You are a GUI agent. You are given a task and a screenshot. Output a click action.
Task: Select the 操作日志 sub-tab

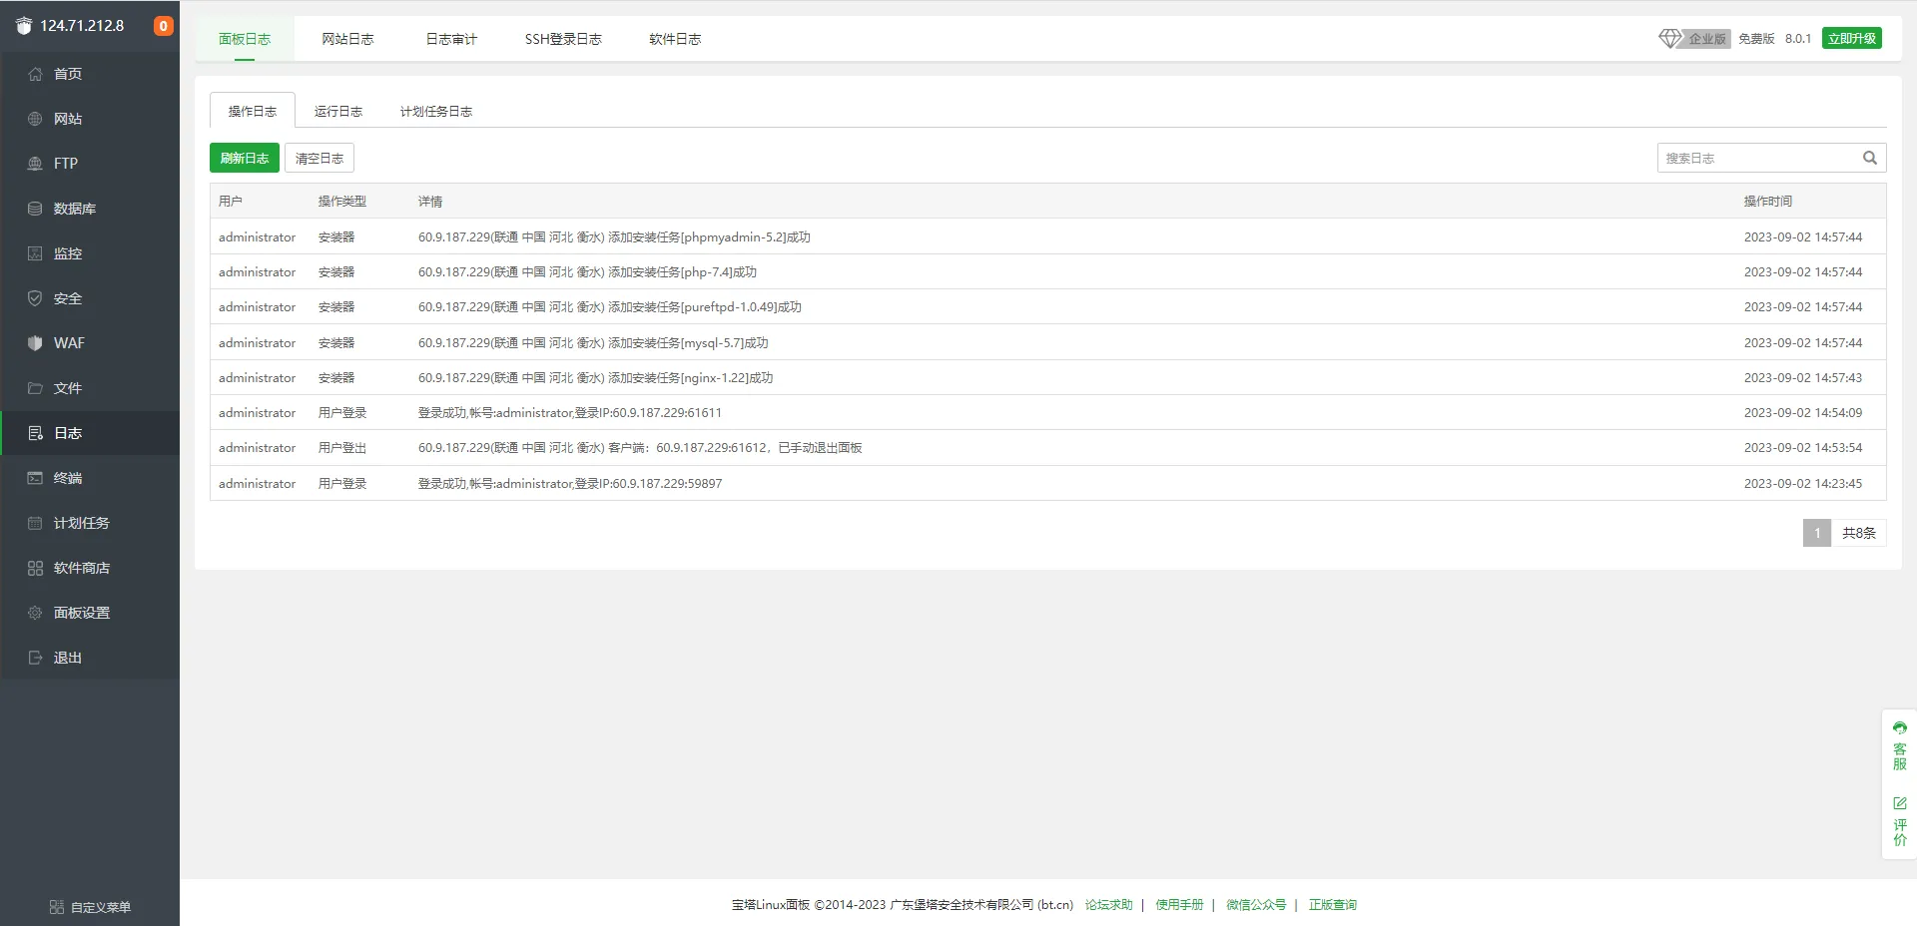253,111
